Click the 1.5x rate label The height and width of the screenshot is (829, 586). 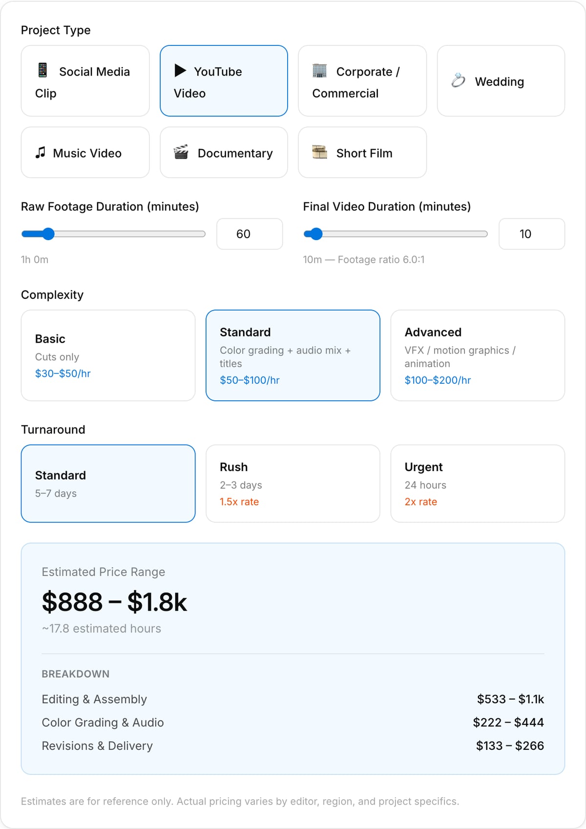239,502
